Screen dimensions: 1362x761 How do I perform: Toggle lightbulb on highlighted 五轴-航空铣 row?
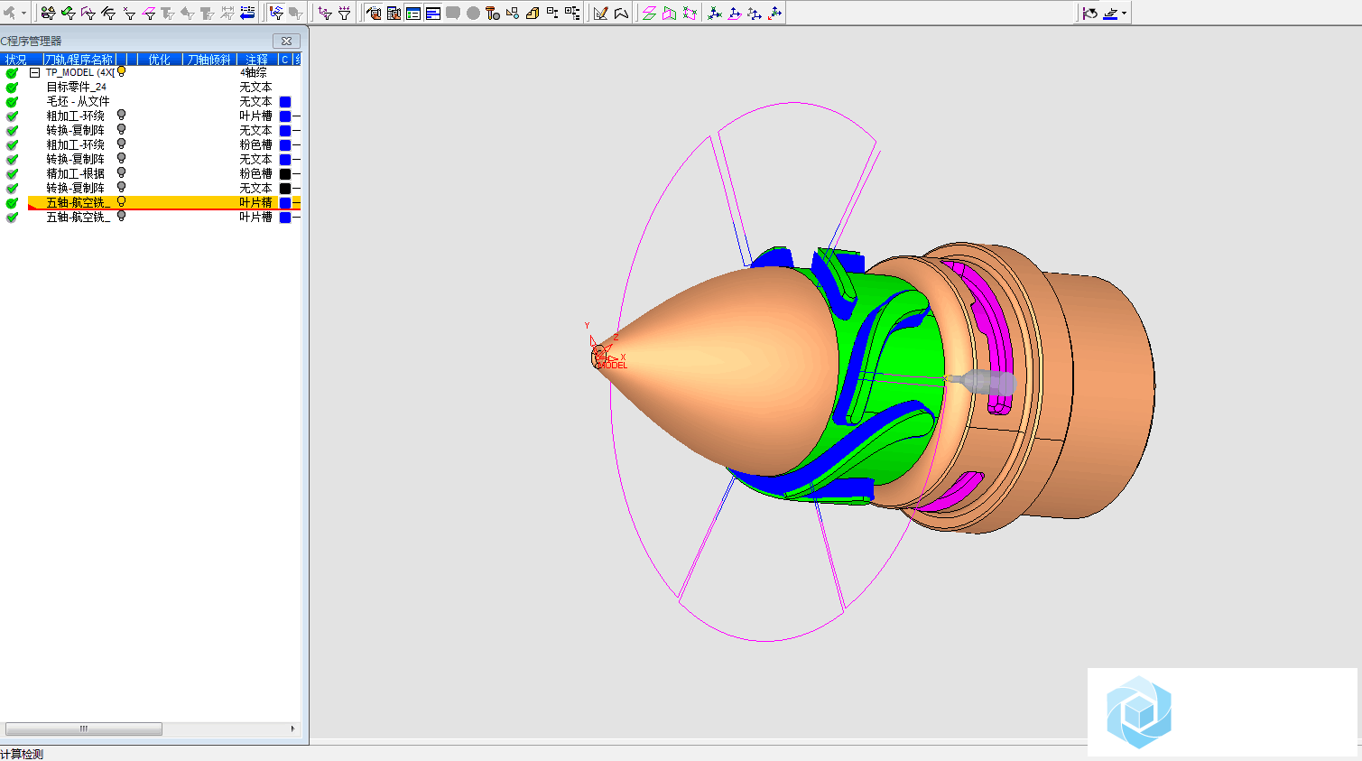point(121,201)
